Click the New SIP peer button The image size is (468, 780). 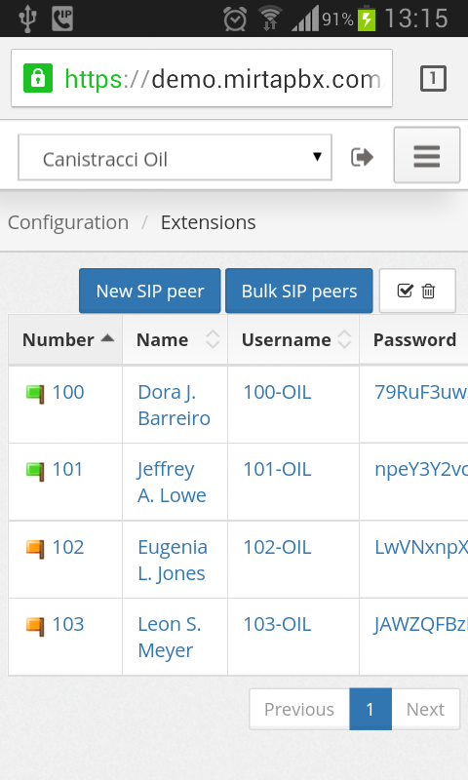[x=150, y=291]
